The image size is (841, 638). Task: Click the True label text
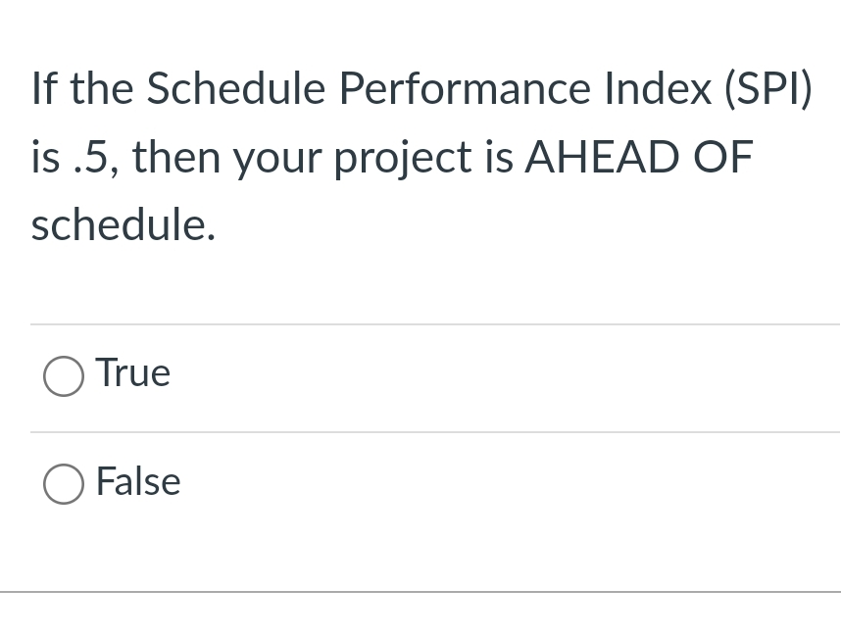click(132, 373)
